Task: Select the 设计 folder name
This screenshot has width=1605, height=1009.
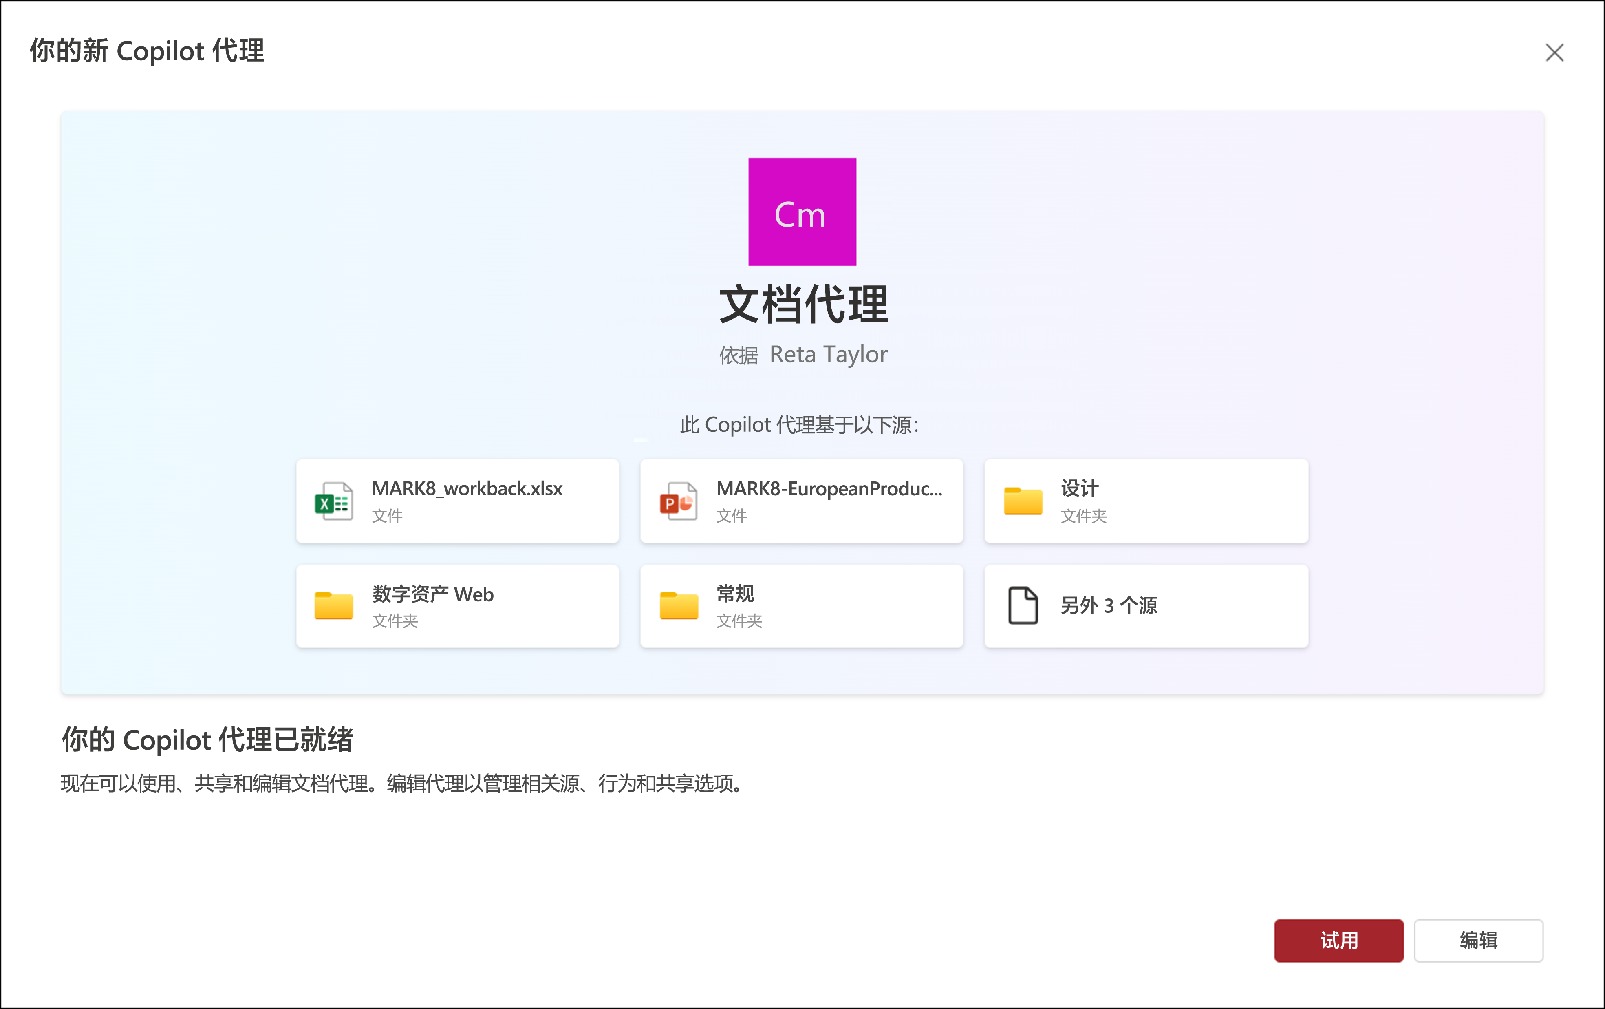Action: [x=1079, y=488]
